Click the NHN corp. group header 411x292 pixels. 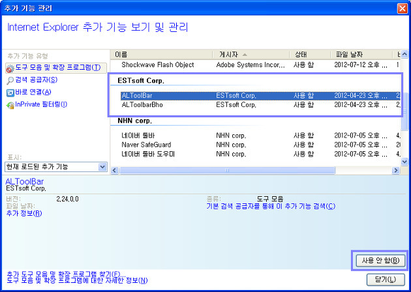click(135, 121)
